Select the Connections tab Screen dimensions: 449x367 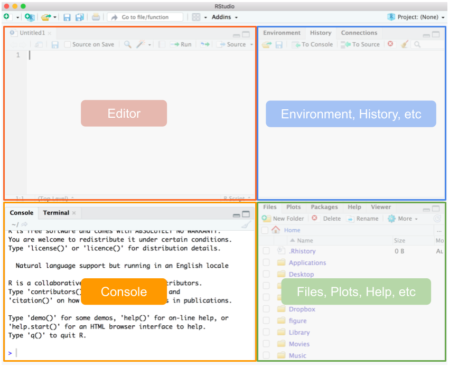[x=359, y=33]
